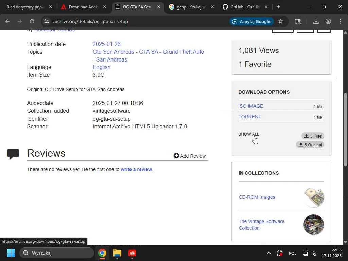Viewport: 348px width, 261px height.
Task: Show hidden system tray icons
Action: click(268, 253)
